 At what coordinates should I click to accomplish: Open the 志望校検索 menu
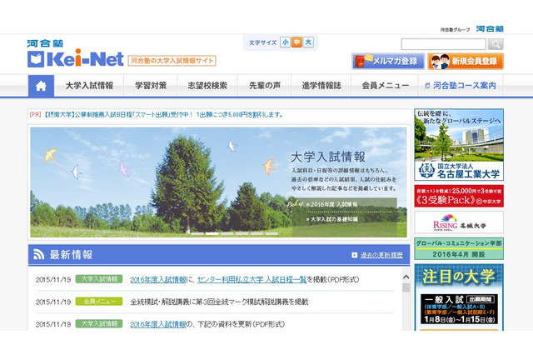pos(207,86)
